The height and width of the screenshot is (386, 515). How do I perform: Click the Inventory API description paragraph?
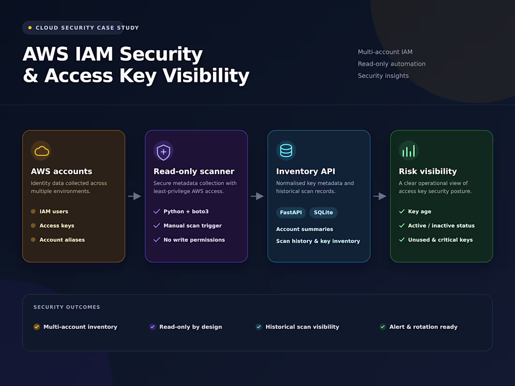pos(315,187)
